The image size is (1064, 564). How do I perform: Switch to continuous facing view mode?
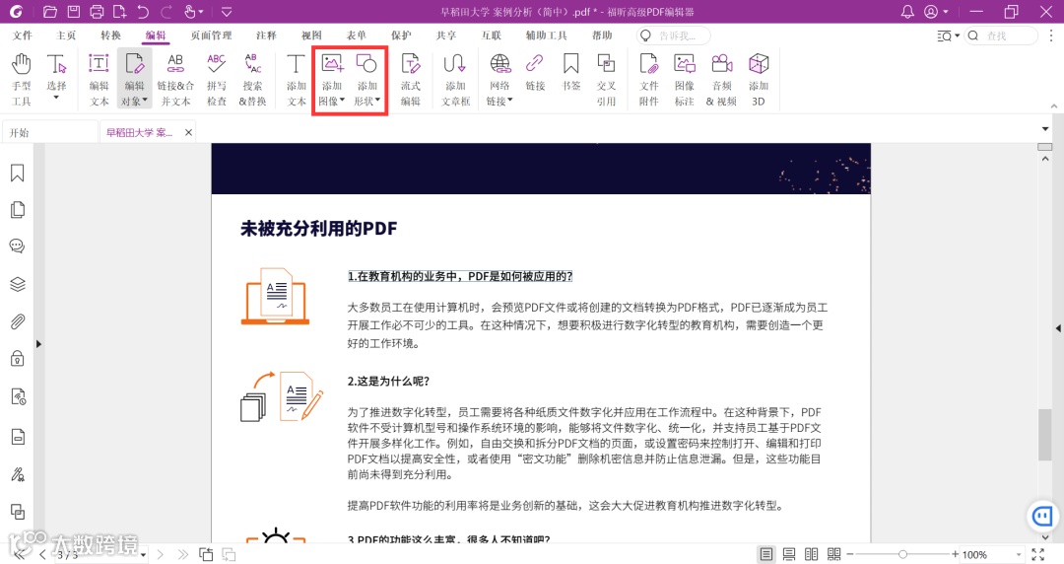[834, 554]
